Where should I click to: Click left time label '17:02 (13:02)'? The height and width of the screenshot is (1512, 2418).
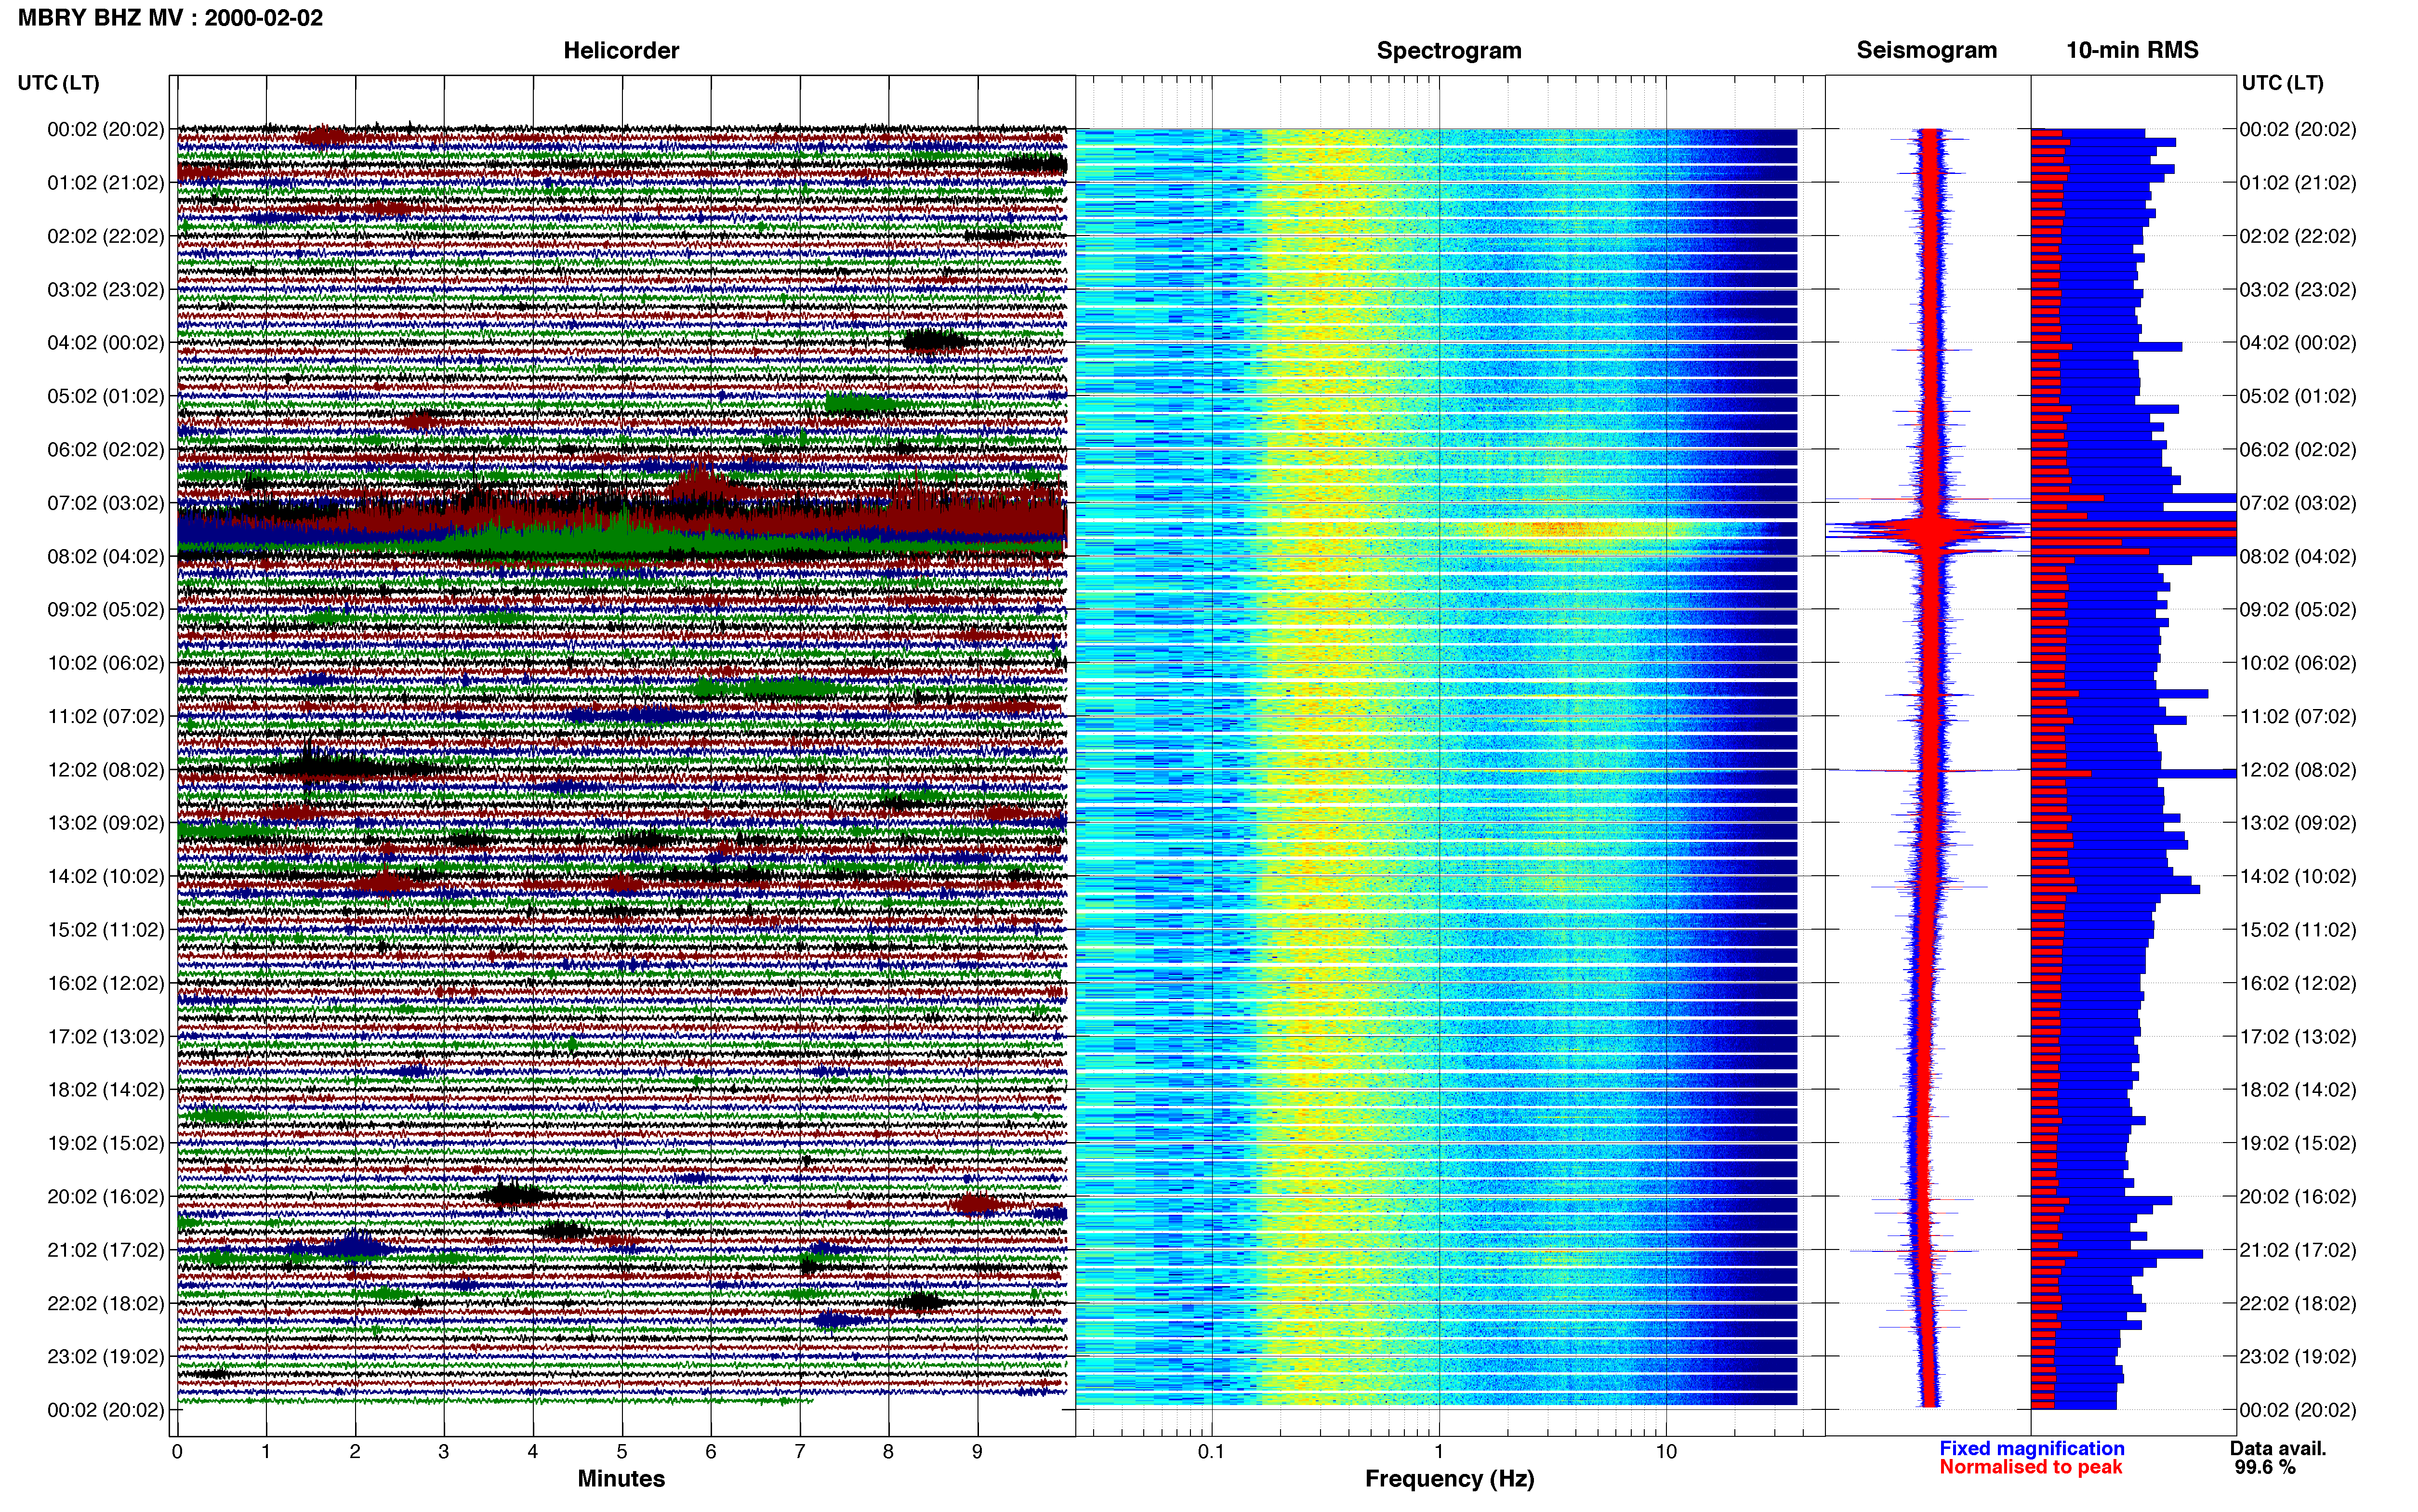tap(105, 1036)
